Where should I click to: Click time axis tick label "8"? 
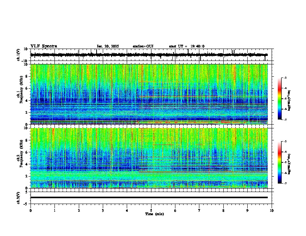(x=223, y=211)
